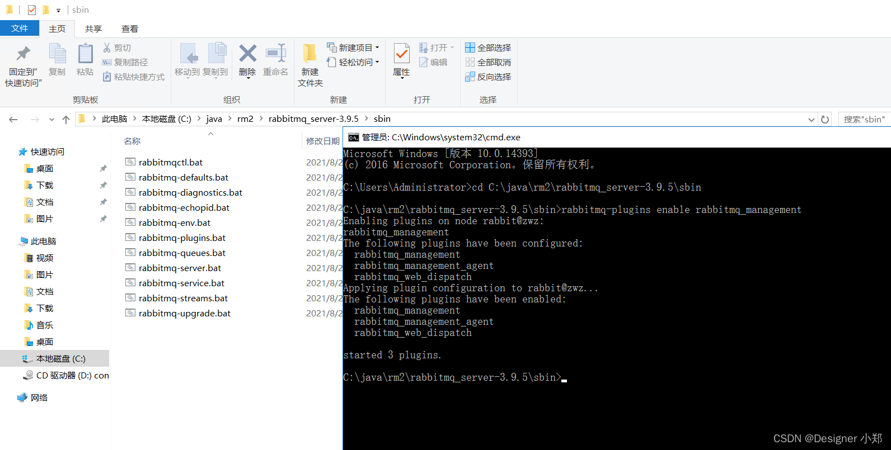Select Music (音乐) folder in sidebar
Image resolution: width=891 pixels, height=450 pixels.
45,325
